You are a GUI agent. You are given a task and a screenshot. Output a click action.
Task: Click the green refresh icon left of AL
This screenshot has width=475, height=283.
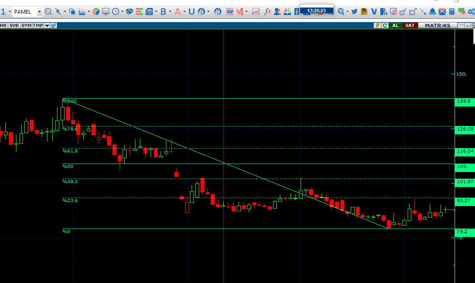384,25
